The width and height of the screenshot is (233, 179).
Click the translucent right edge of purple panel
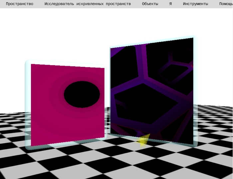[195, 90]
